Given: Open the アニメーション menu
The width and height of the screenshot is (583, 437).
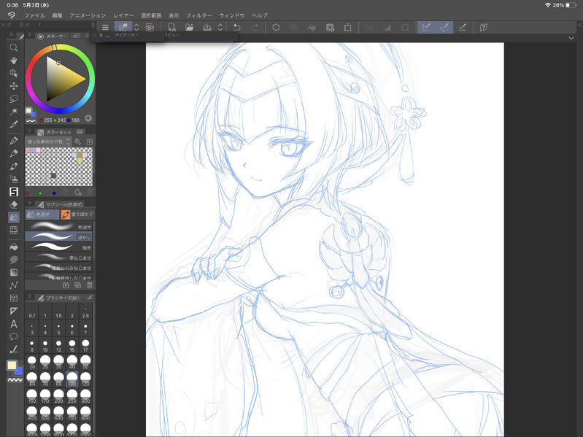Looking at the screenshot, I should pos(88,15).
